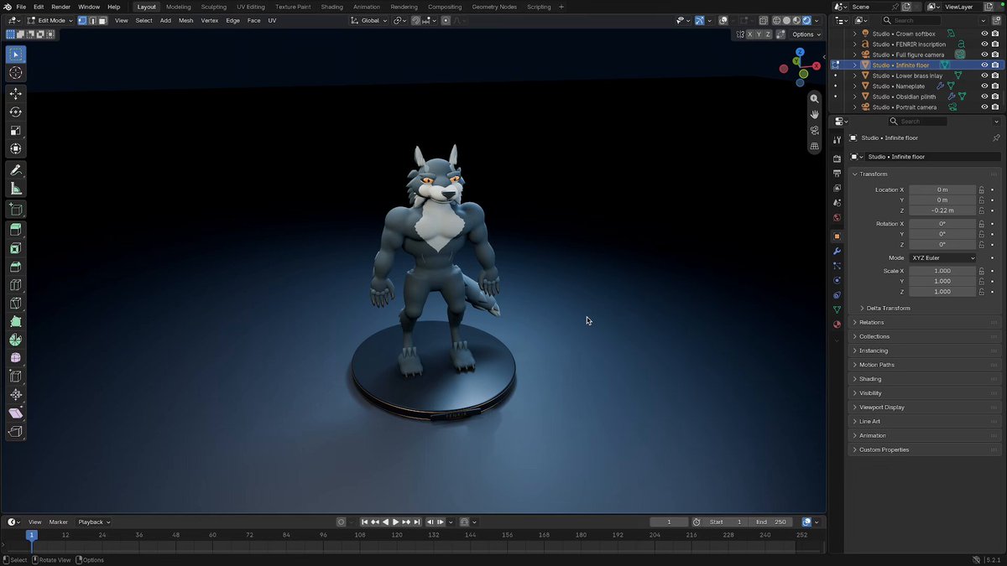Hide Studio Nameplate with eye icon
This screenshot has height=566, width=1007.
984,86
